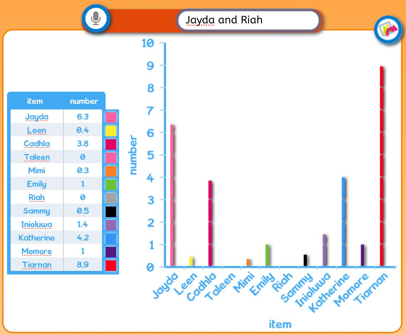Click the number column header
Image resolution: width=406 pixels, height=335 pixels.
84,101
